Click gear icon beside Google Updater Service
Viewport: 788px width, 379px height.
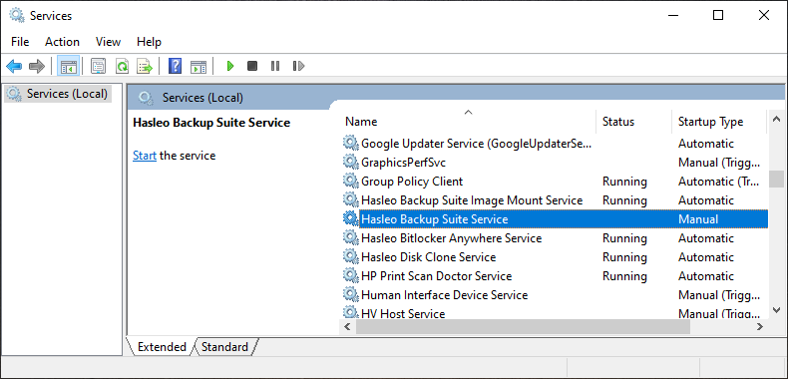pyautogui.click(x=351, y=144)
